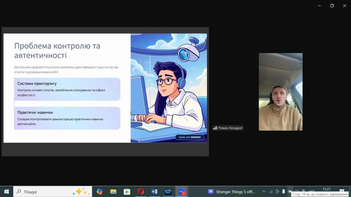
Task: Open File Explorer from the taskbar
Action: tap(113, 191)
